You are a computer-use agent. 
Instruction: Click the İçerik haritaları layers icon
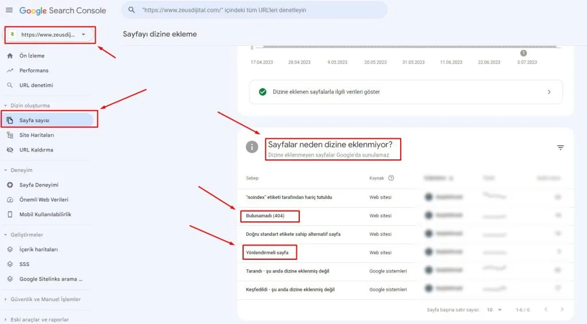pyautogui.click(x=10, y=249)
